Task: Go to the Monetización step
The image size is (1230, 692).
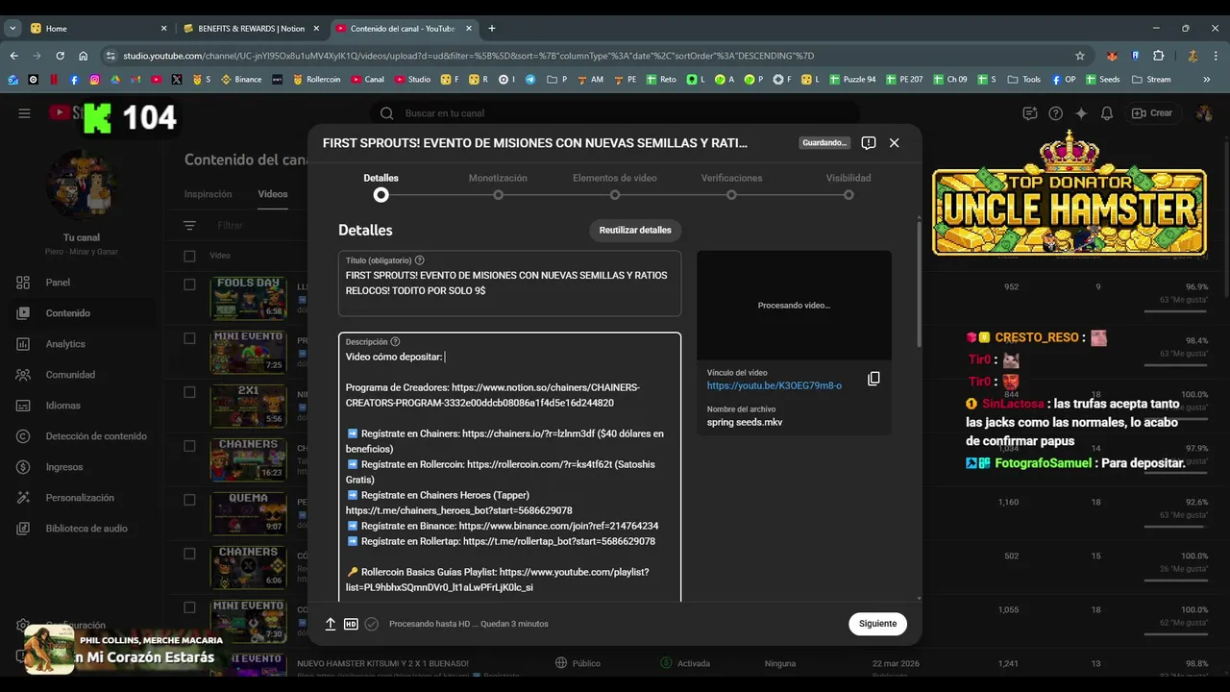Action: (x=498, y=186)
